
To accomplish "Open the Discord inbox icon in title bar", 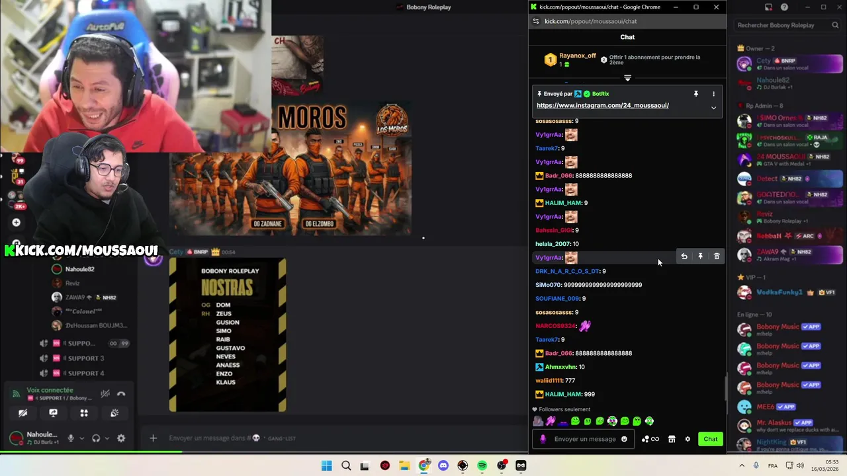I will pos(768,7).
